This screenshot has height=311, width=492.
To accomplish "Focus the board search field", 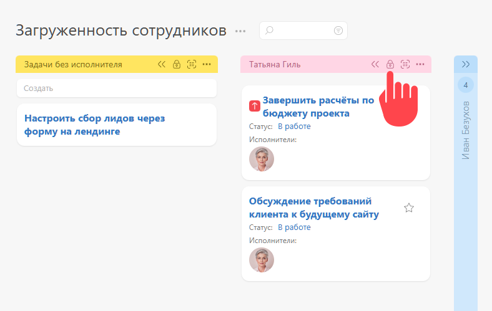I will tap(303, 31).
